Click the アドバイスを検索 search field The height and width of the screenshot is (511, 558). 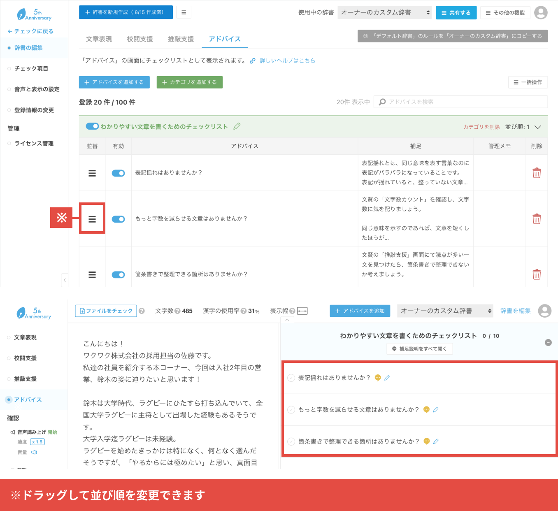pos(461,102)
